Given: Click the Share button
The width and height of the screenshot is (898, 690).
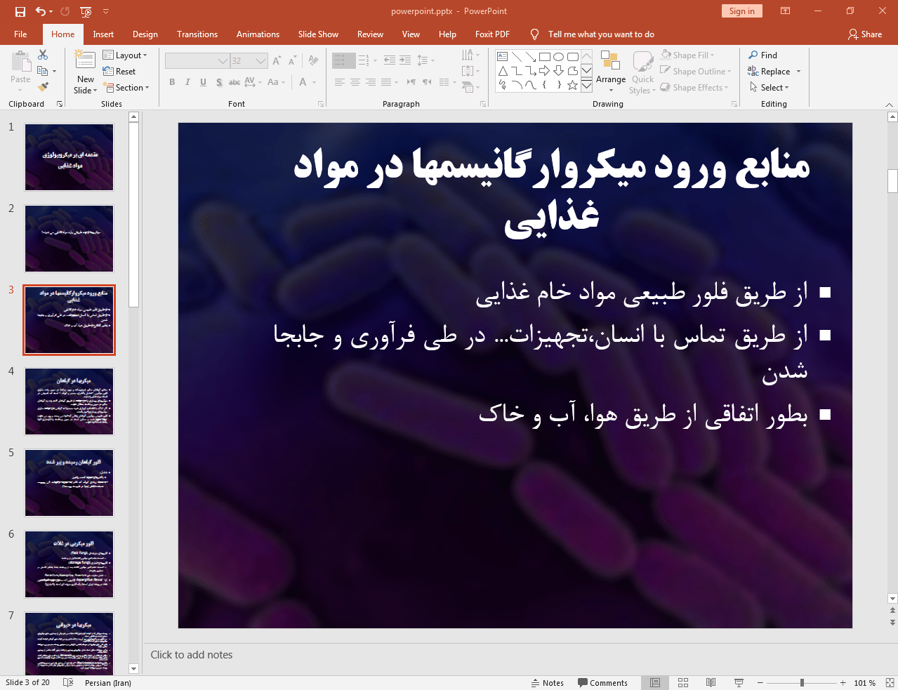Looking at the screenshot, I should click(864, 34).
